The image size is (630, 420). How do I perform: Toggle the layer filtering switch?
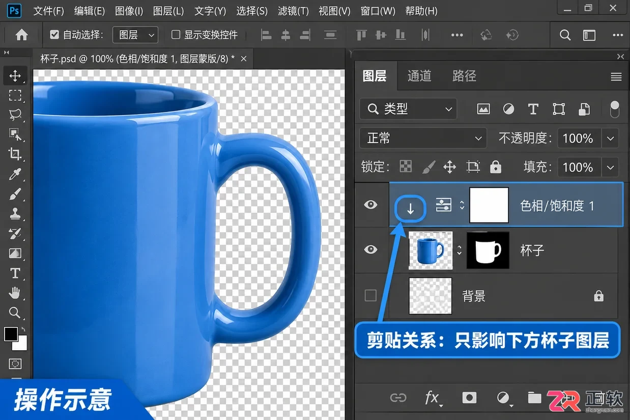(615, 109)
